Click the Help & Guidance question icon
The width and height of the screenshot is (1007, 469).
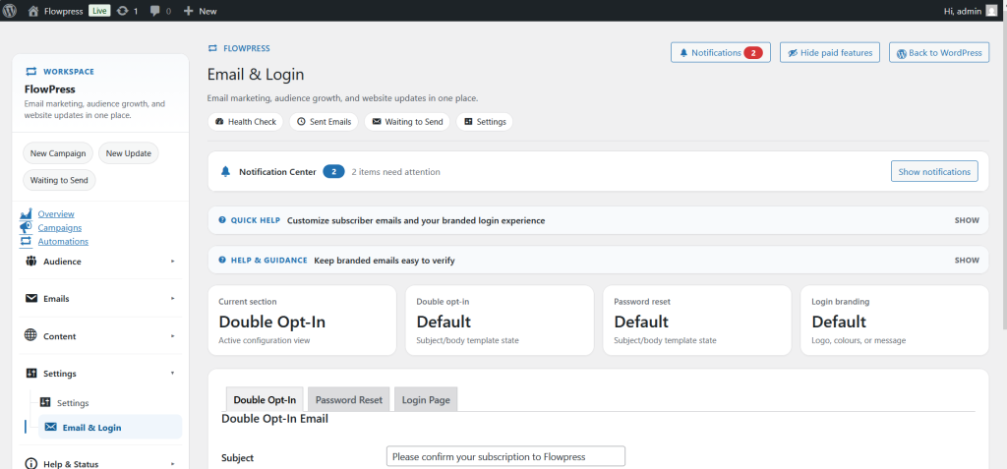(222, 260)
